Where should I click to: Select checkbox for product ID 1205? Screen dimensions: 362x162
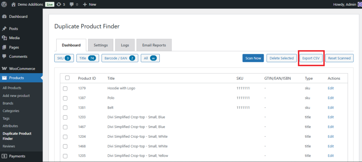(65, 156)
